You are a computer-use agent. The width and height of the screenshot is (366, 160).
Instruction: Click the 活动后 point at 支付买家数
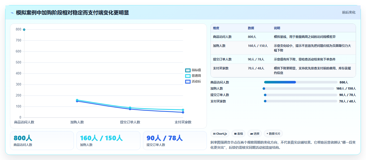point(183,112)
